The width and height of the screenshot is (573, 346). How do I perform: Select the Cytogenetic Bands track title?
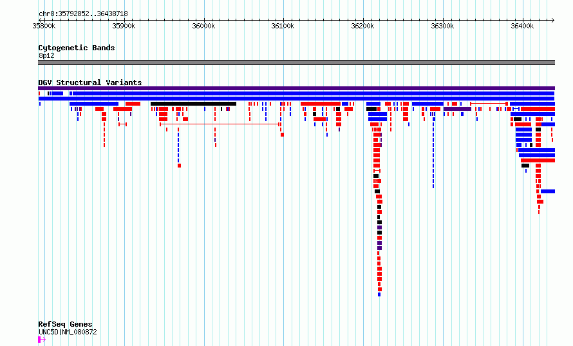[77, 48]
